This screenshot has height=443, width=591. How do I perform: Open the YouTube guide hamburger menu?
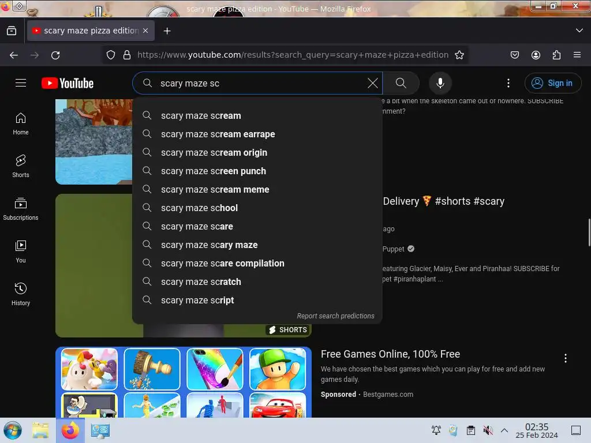(x=21, y=83)
